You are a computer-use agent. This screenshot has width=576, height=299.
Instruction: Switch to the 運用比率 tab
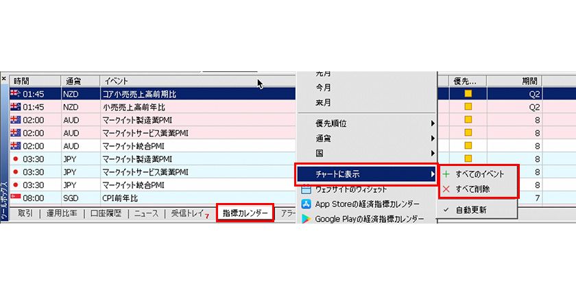(x=62, y=213)
